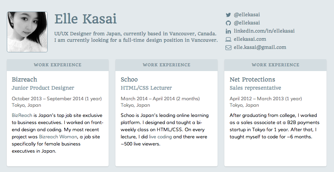
Task: Click the laptop website icon
Action: coord(228,39)
